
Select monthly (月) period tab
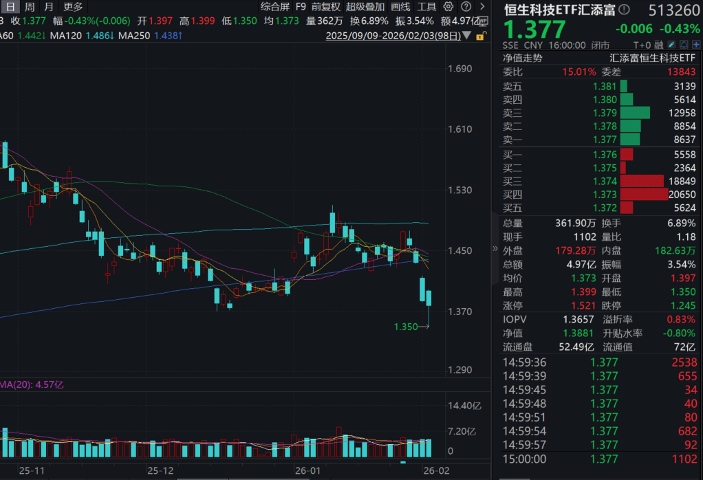(48, 7)
